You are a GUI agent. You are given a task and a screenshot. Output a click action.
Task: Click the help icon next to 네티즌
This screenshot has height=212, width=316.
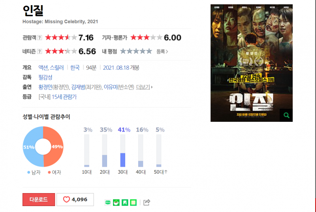[40, 52]
